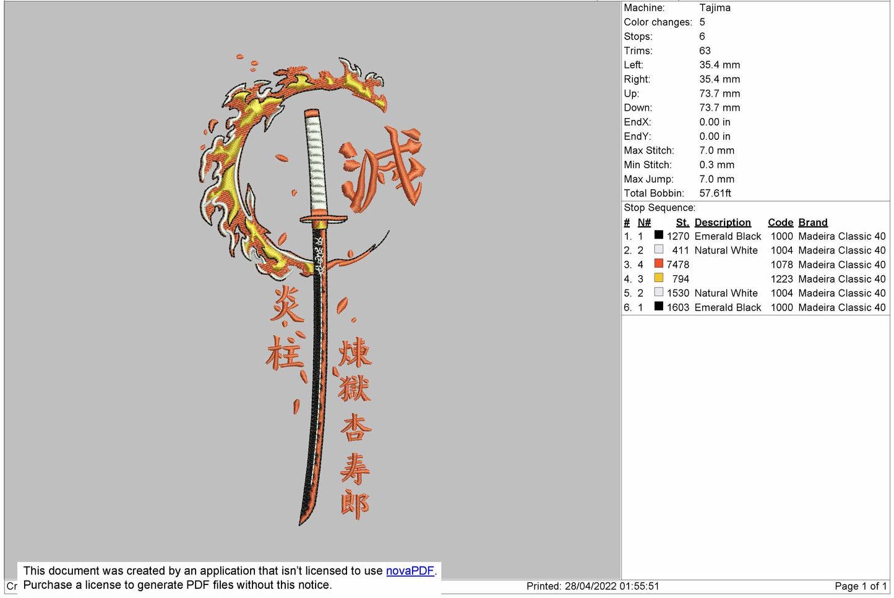Open the novaPDF link

coord(410,571)
